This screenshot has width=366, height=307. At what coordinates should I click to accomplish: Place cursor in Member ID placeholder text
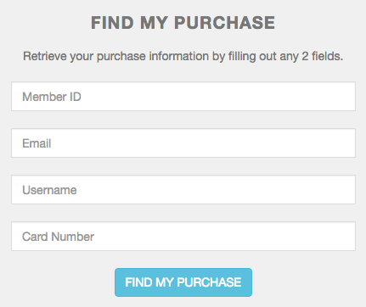tap(52, 97)
